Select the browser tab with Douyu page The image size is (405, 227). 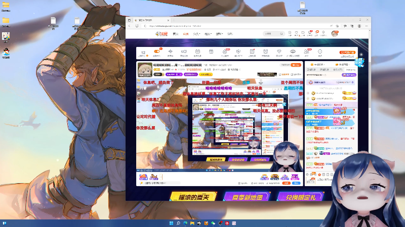pyautogui.click(x=151, y=20)
